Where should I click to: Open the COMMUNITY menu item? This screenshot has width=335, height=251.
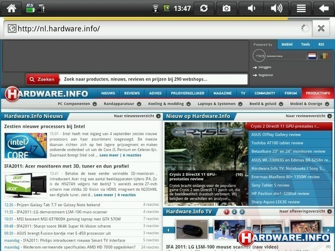265,93
